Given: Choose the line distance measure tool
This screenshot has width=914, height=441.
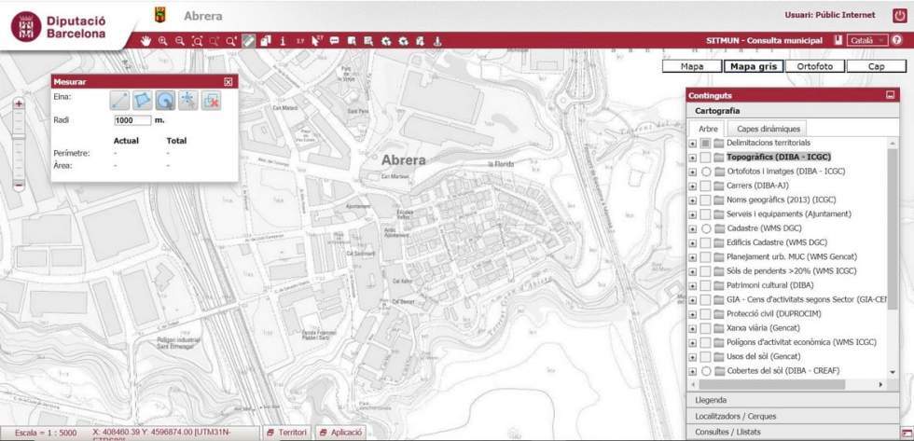Looking at the screenshot, I should 119,100.
